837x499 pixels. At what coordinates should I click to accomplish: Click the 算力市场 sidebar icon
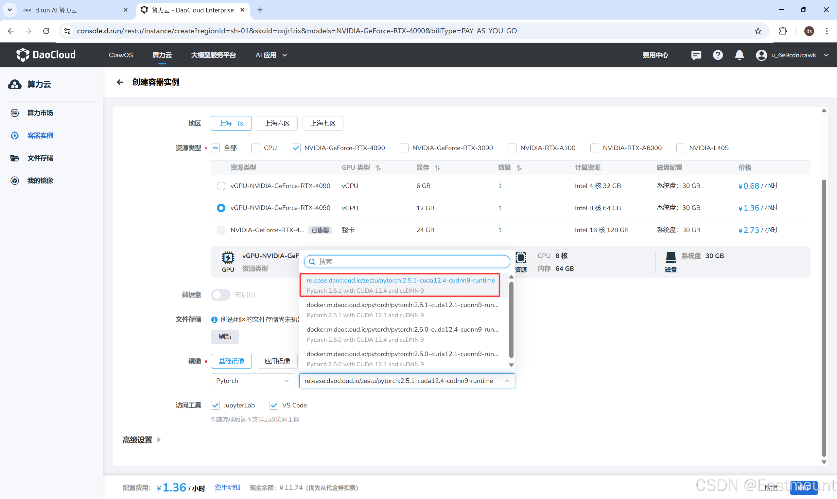[x=15, y=113]
